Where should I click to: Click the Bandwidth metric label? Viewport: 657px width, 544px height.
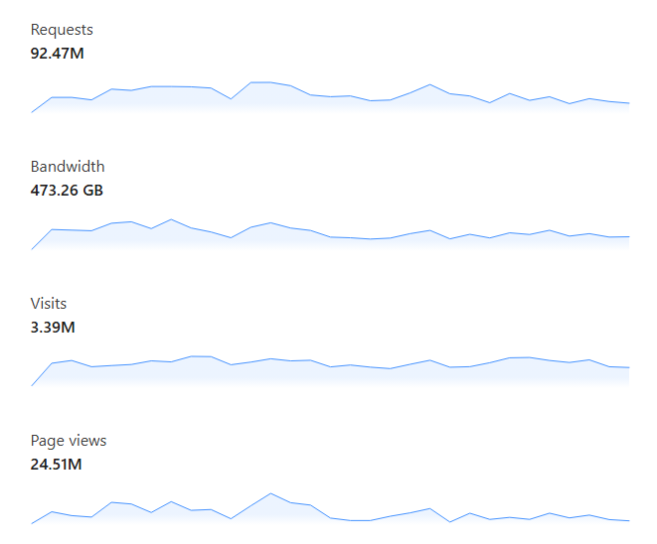coord(68,167)
